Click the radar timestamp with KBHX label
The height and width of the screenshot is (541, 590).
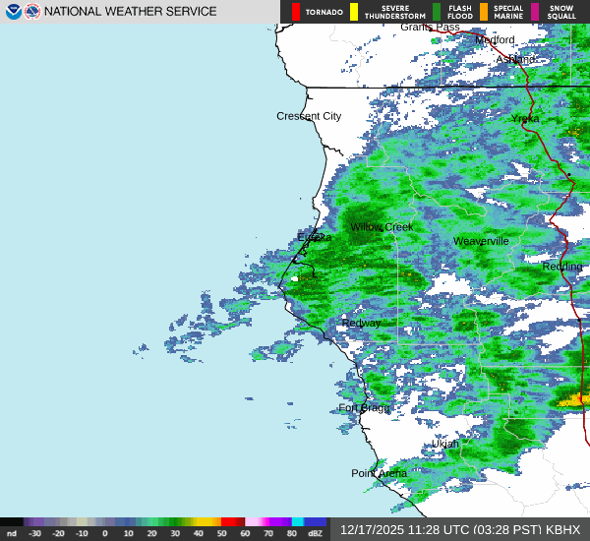(460, 529)
